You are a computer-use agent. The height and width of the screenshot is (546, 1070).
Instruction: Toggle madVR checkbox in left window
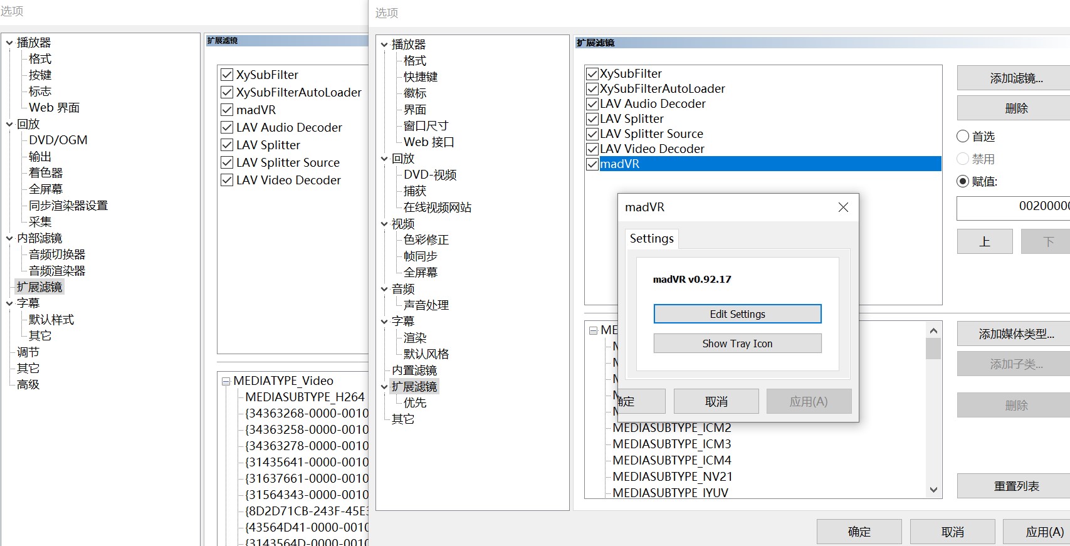point(227,110)
